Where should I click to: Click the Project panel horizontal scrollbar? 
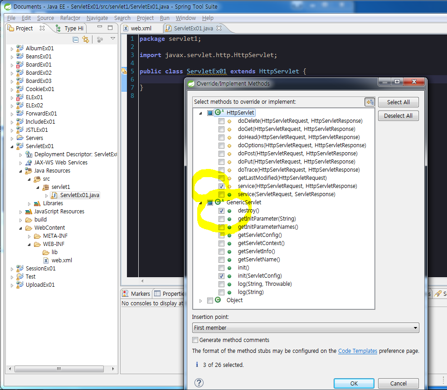click(59, 369)
